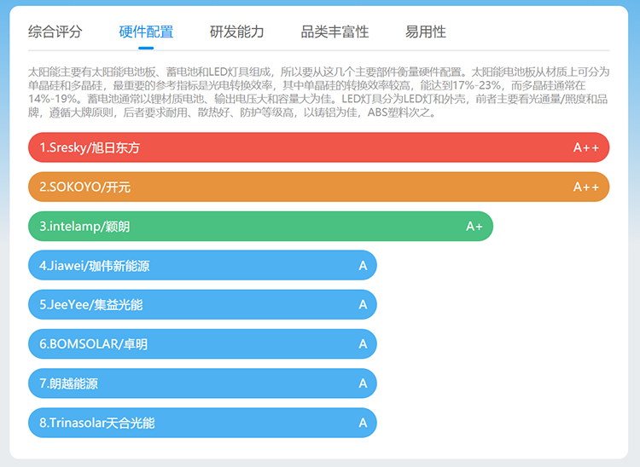
Task: Click the hardware description paragraph beginning 太阳能主要有
Action: coord(319,92)
